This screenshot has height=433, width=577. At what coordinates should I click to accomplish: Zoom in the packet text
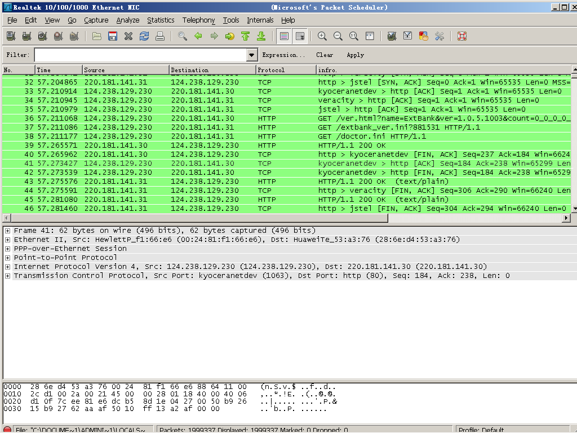[322, 36]
